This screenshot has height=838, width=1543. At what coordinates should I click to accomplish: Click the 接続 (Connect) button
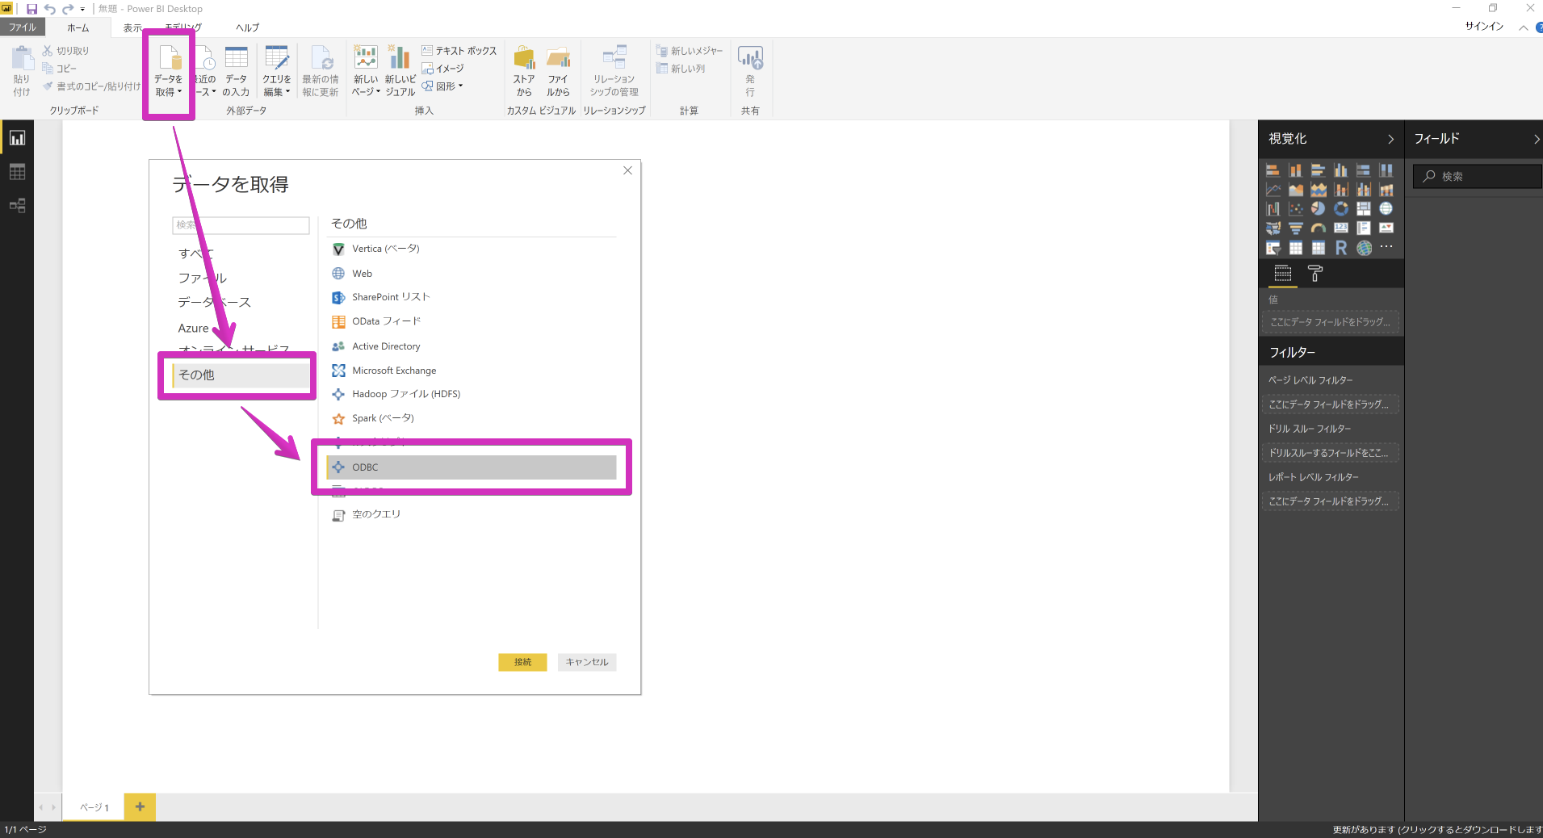point(522,662)
